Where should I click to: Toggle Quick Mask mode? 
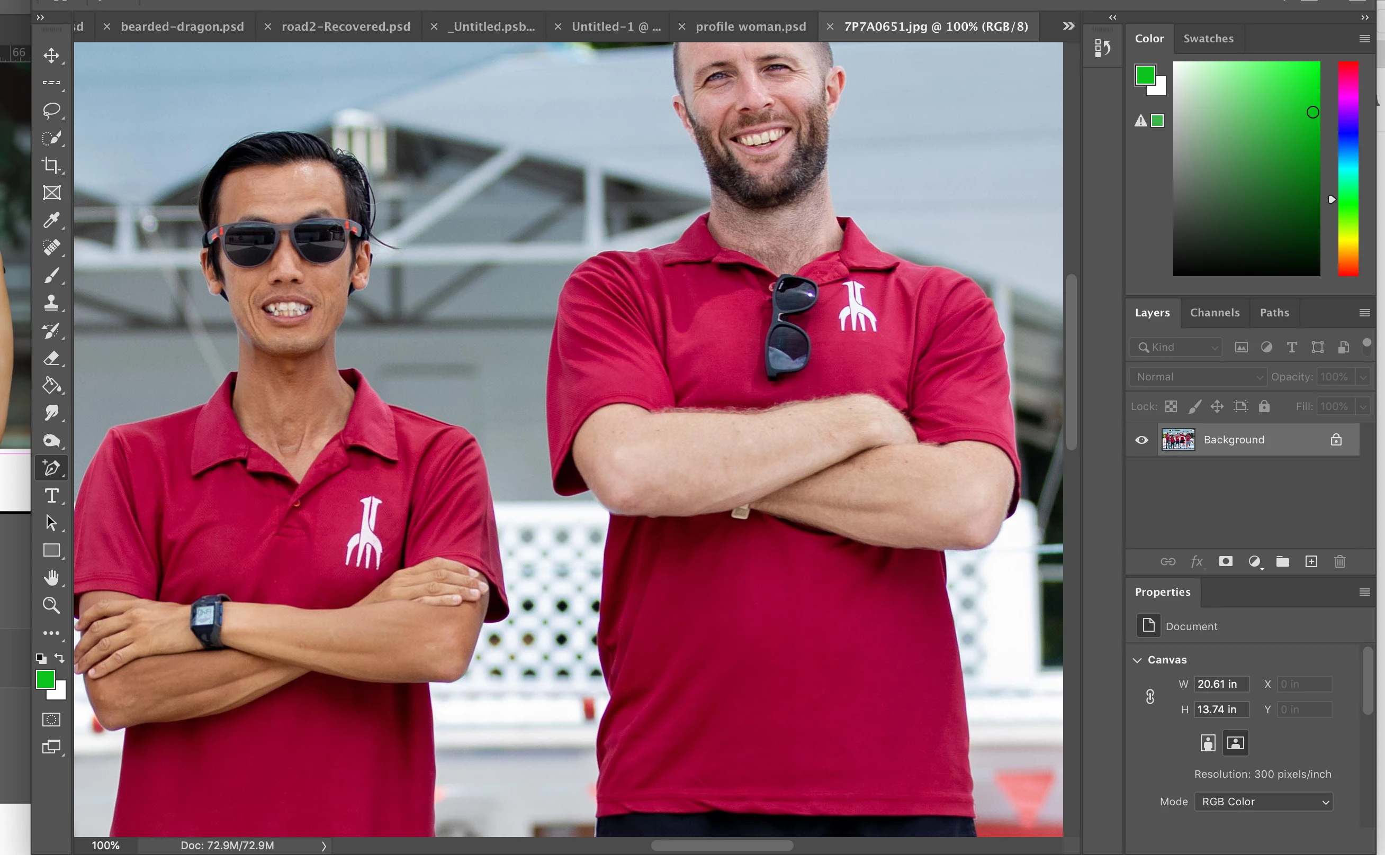tap(51, 719)
